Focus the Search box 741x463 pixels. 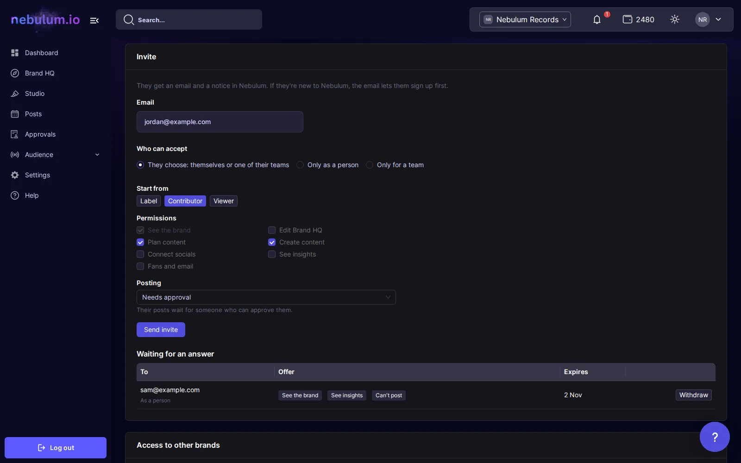pyautogui.click(x=189, y=19)
